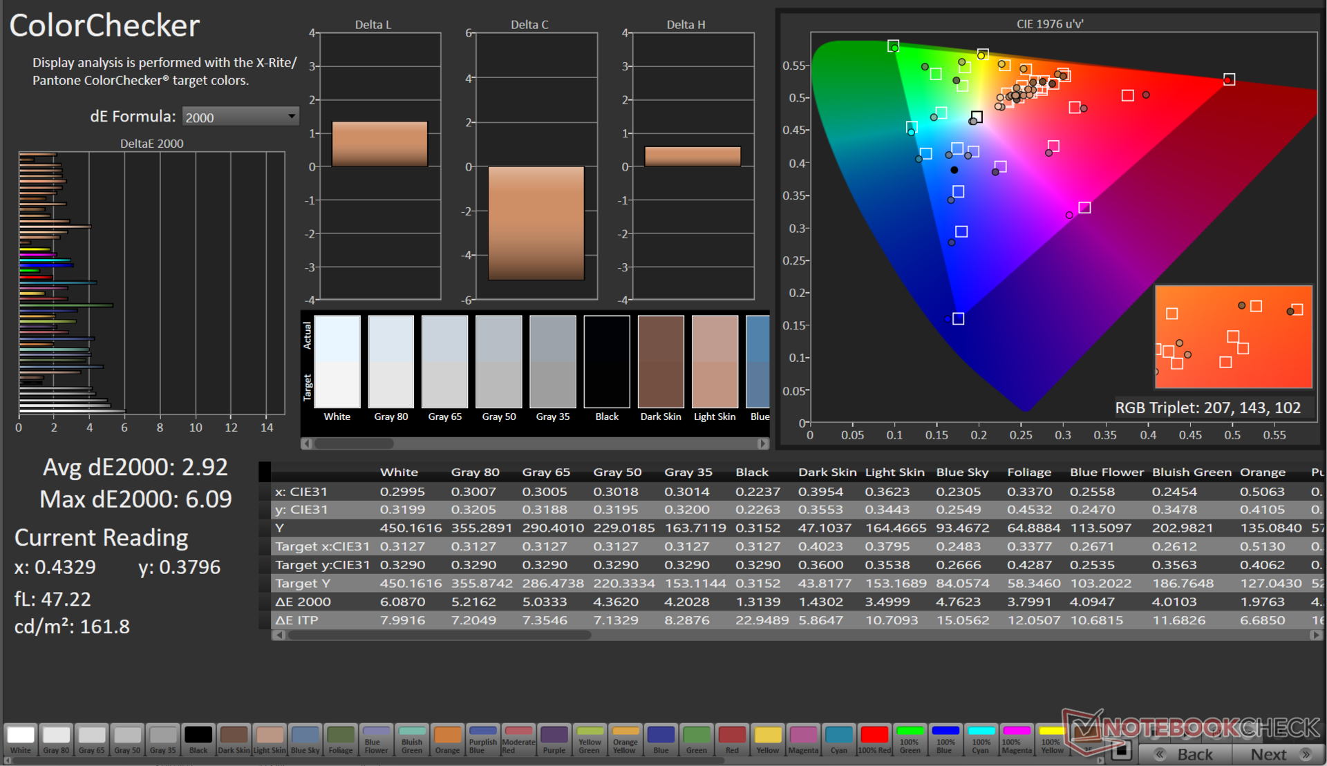Pick the Cyan color patch
Viewport: 1327px width, 766px height.
coord(838,740)
